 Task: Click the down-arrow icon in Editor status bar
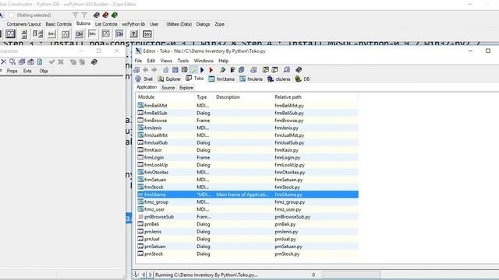pos(136,275)
